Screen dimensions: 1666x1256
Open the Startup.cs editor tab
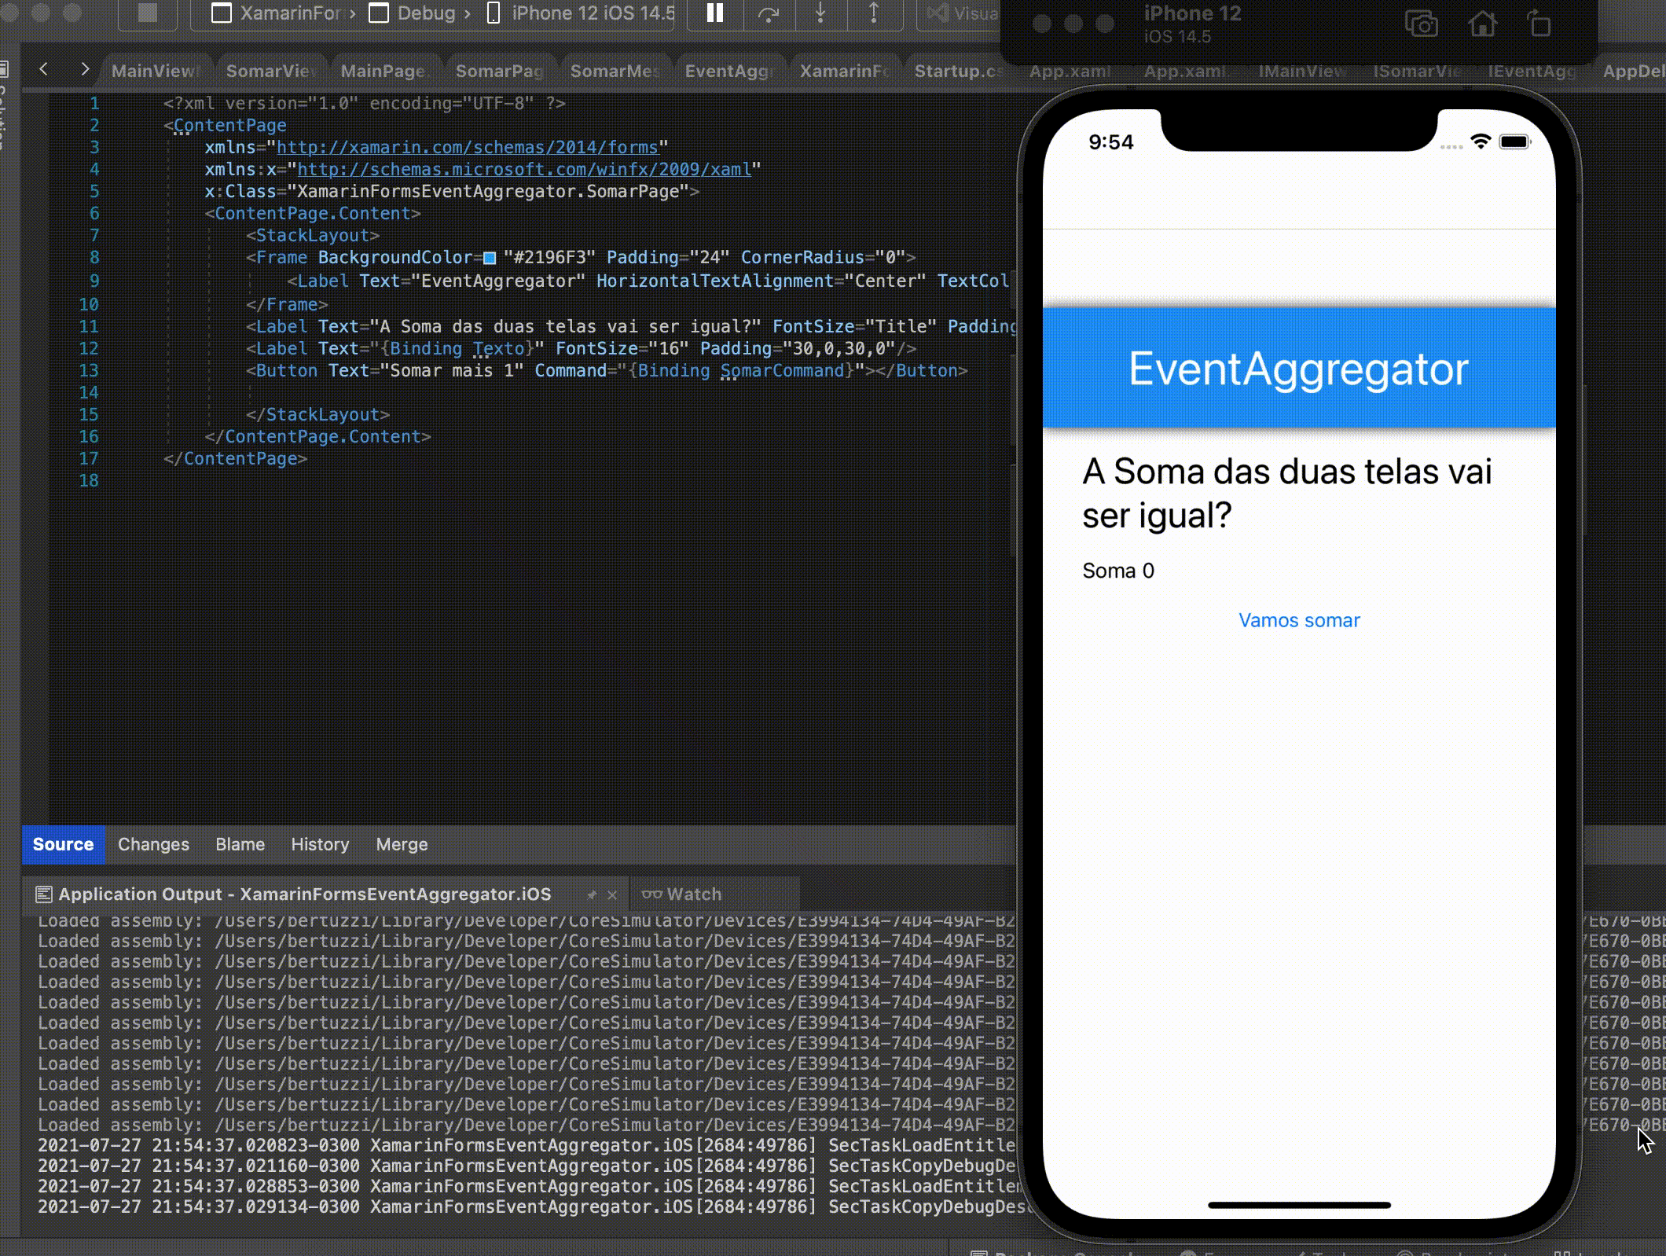(957, 71)
